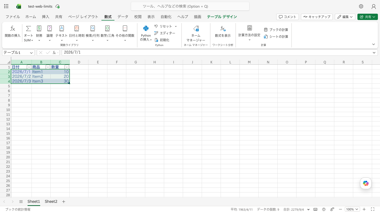The width and height of the screenshot is (380, 212).
Task: Open the Copilot floating button
Action: click(x=366, y=183)
